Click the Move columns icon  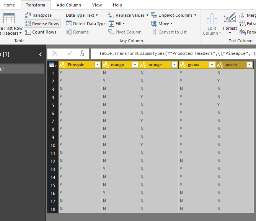[x=154, y=24]
